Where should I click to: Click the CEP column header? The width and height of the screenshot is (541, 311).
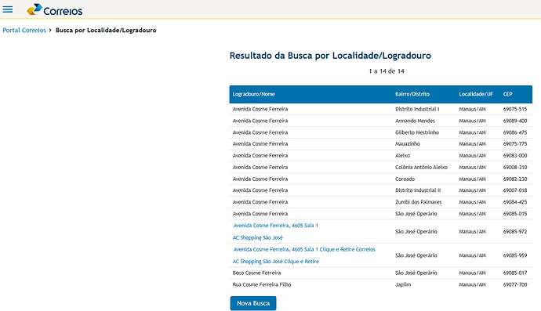(x=507, y=94)
